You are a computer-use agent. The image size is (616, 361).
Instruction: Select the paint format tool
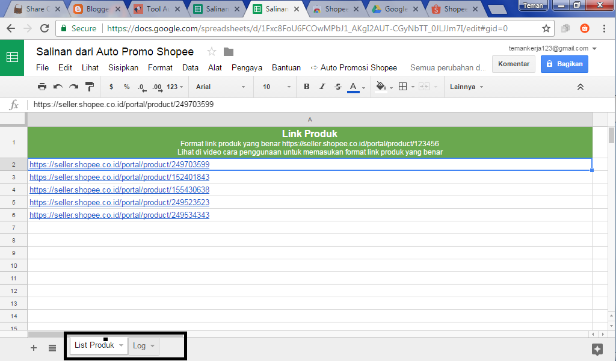[90, 87]
